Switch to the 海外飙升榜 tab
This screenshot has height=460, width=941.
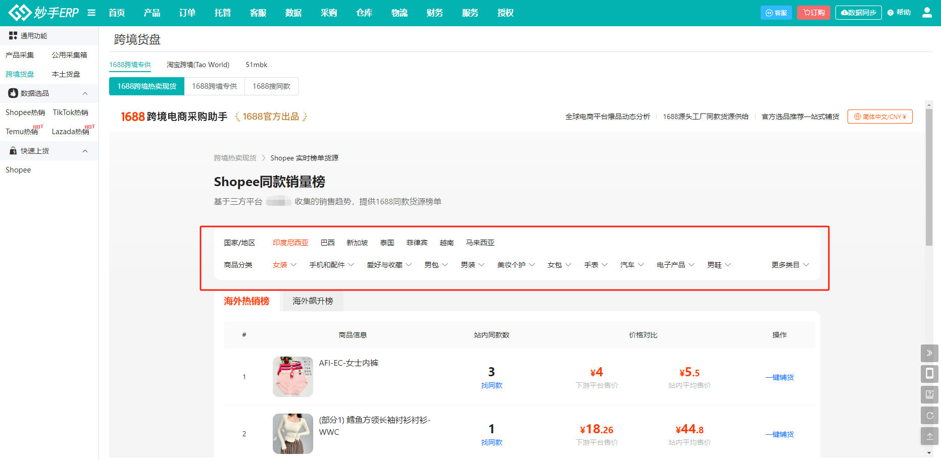click(x=313, y=301)
